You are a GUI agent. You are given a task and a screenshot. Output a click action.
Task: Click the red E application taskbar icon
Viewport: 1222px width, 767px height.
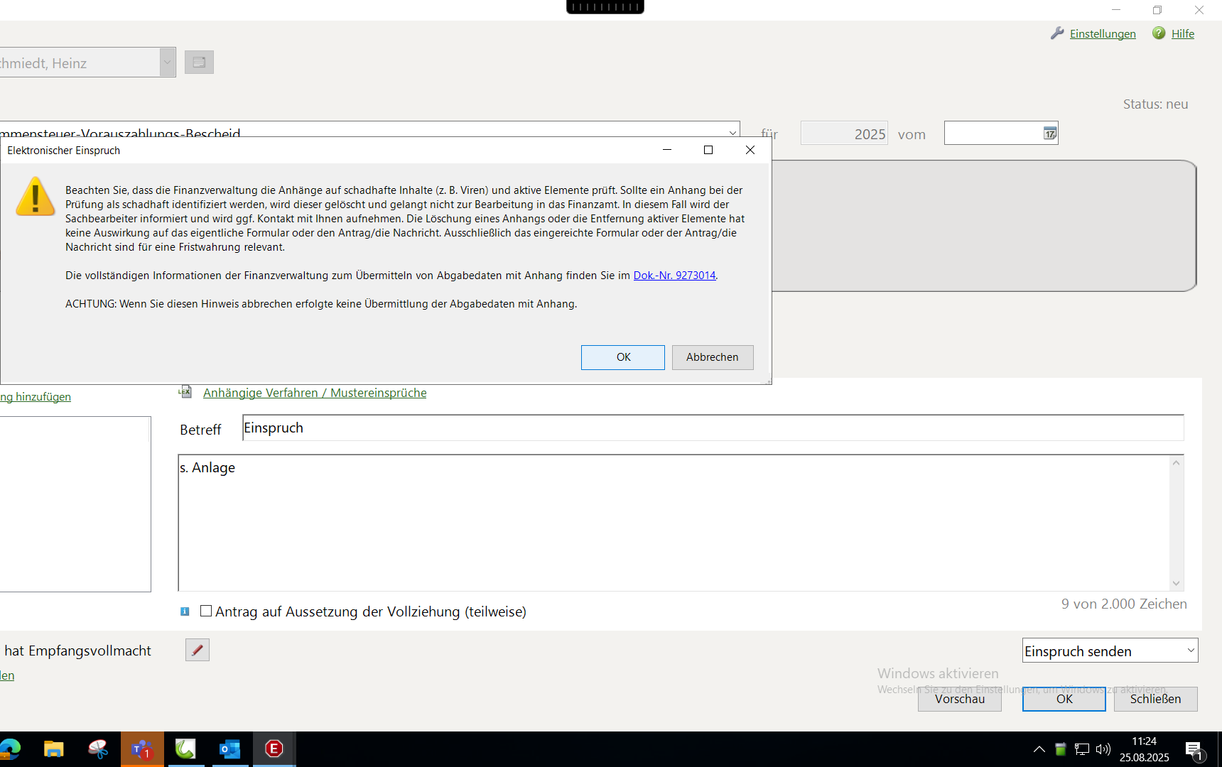coord(274,749)
